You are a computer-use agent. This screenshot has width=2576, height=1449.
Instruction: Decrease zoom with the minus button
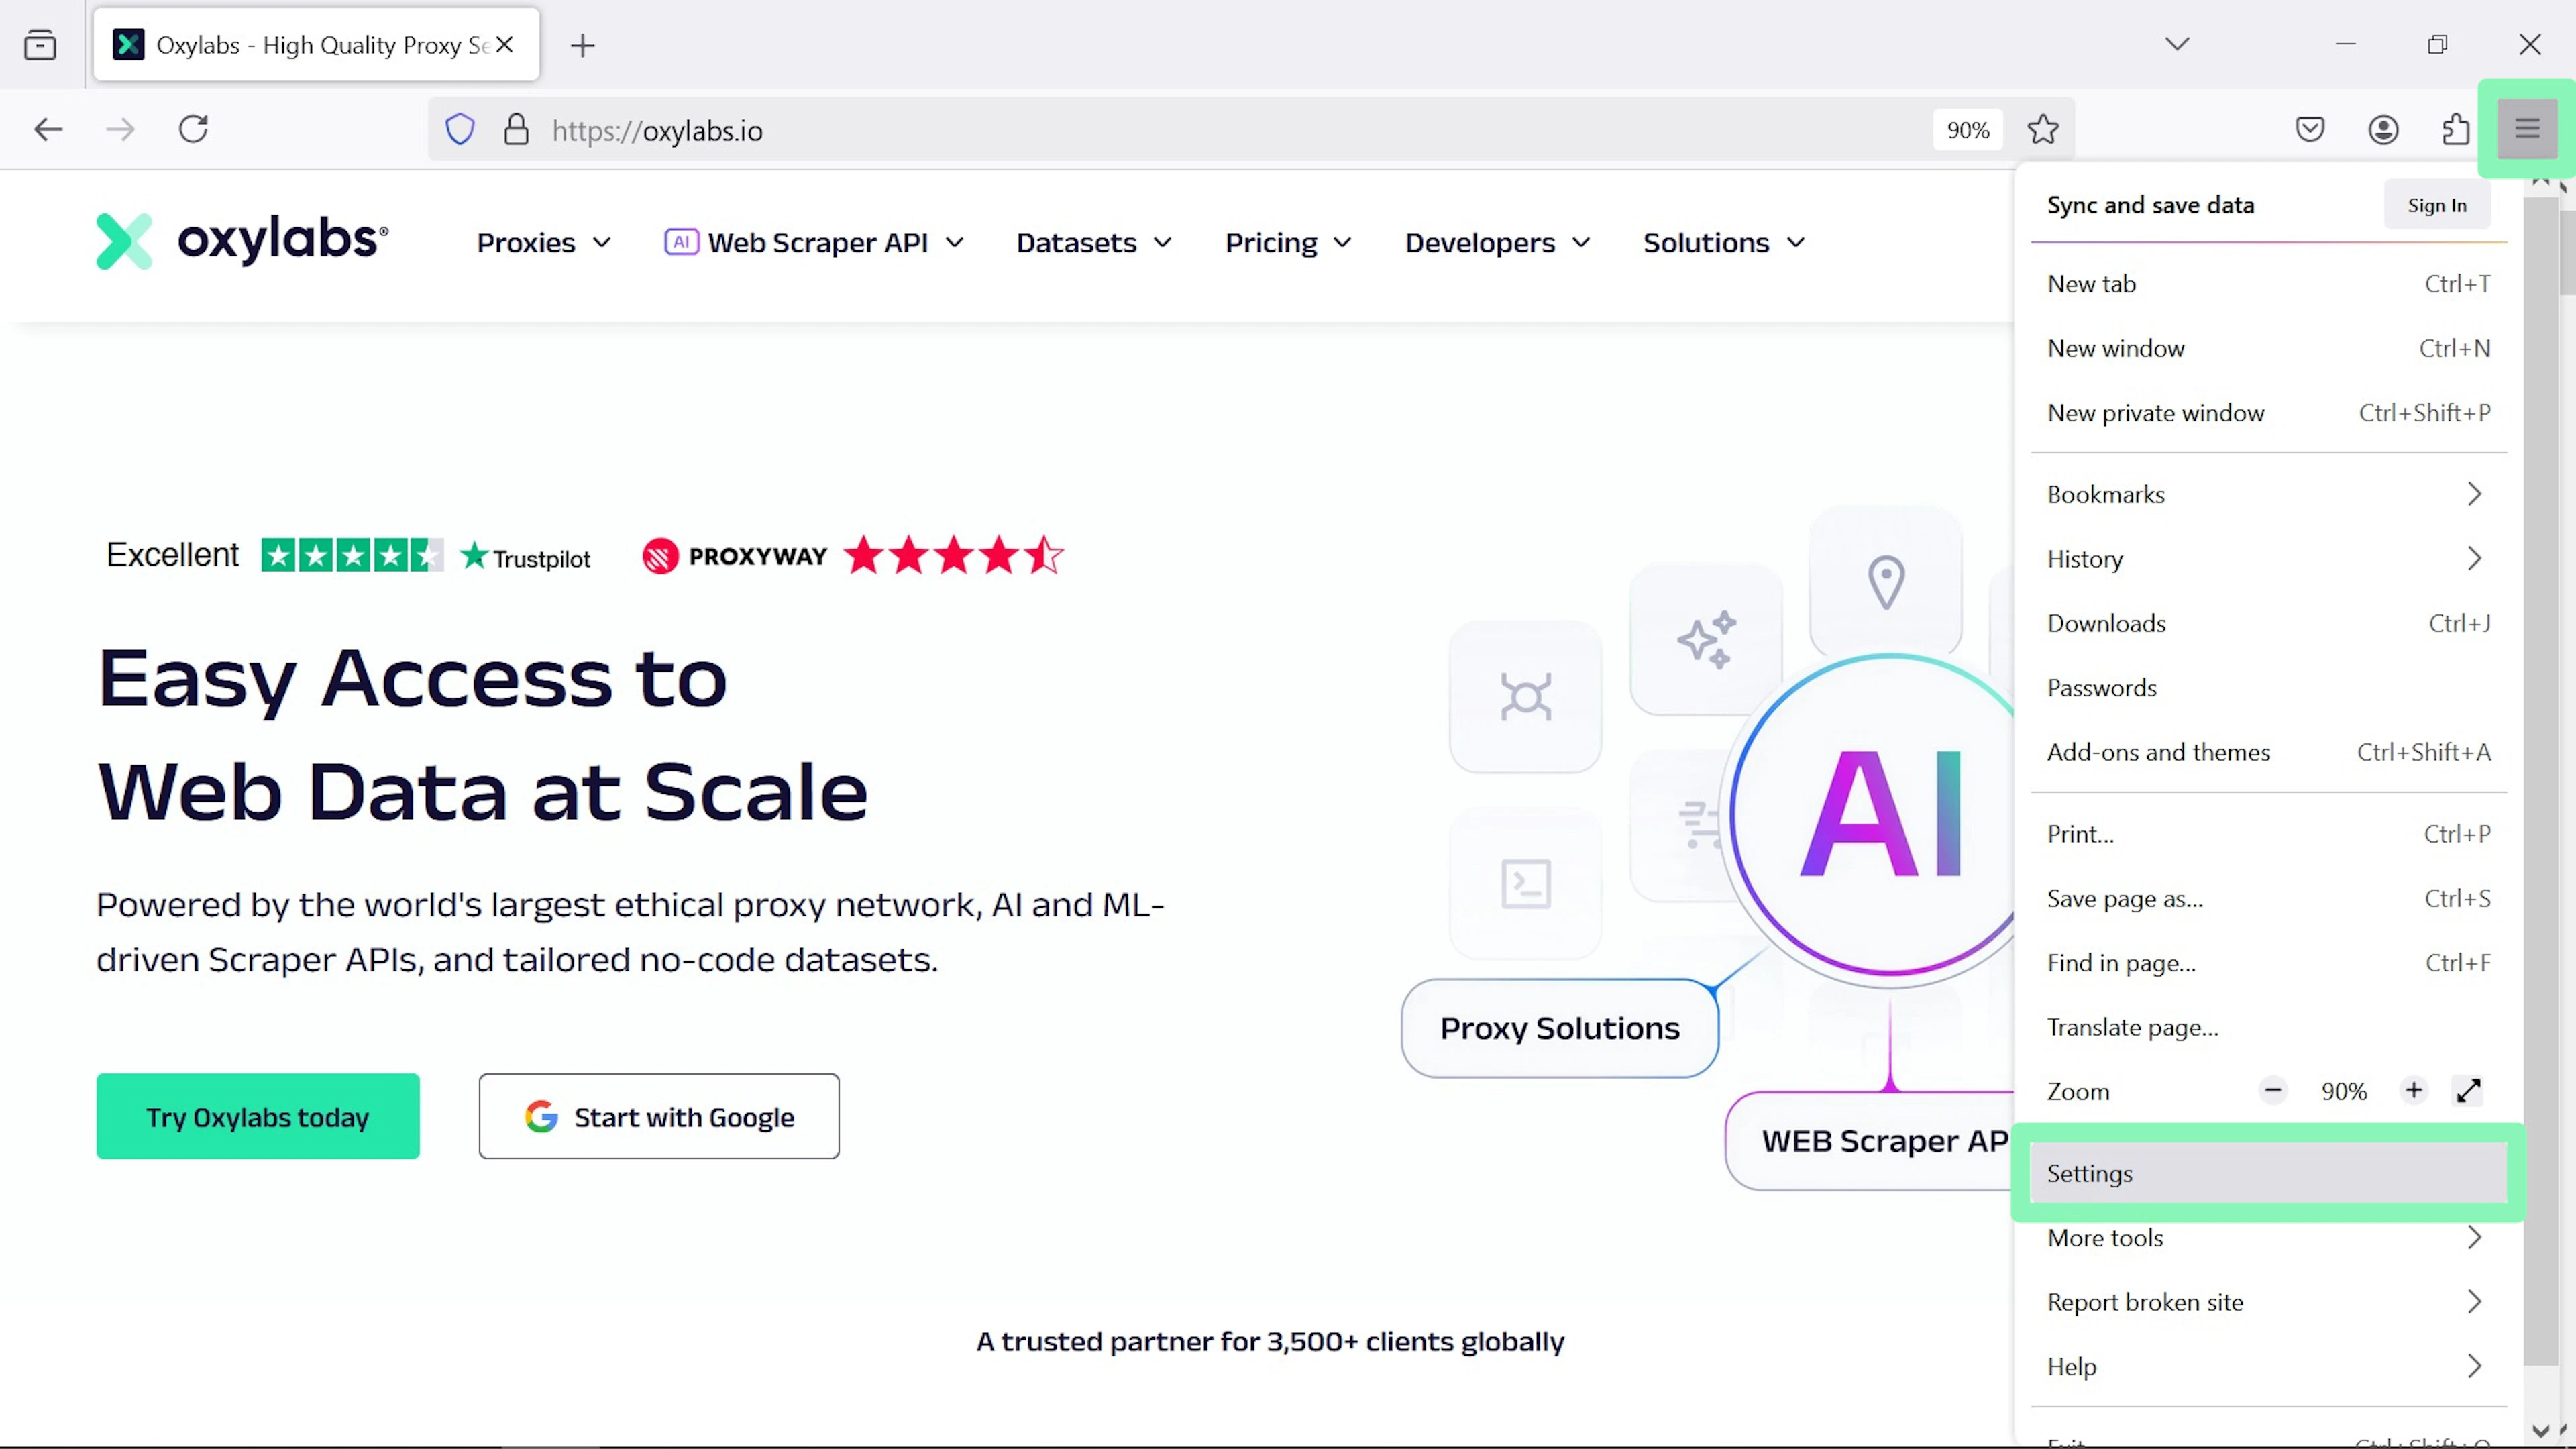coord(2273,1091)
